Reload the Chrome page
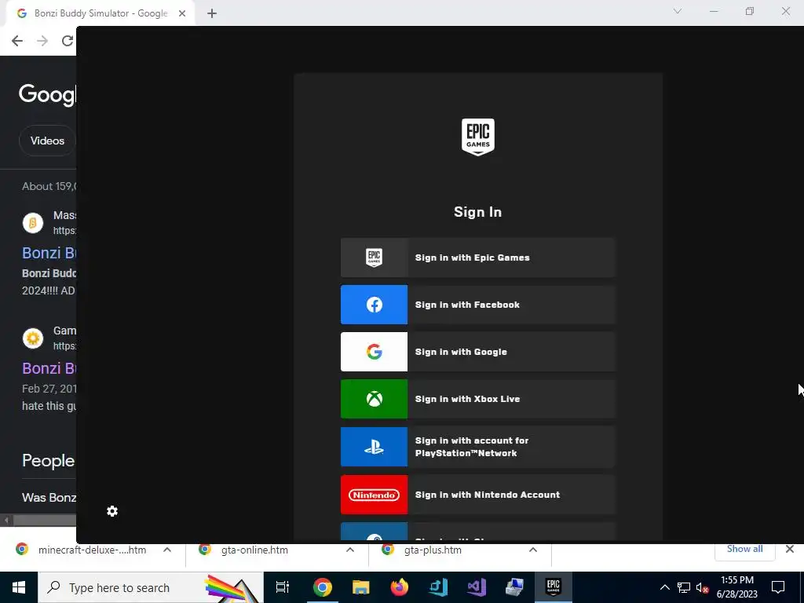The height and width of the screenshot is (603, 804). [68, 41]
